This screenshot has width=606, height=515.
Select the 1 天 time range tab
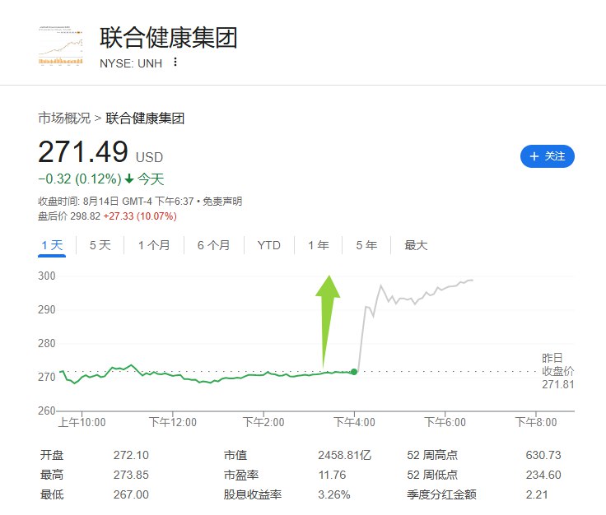pos(52,245)
